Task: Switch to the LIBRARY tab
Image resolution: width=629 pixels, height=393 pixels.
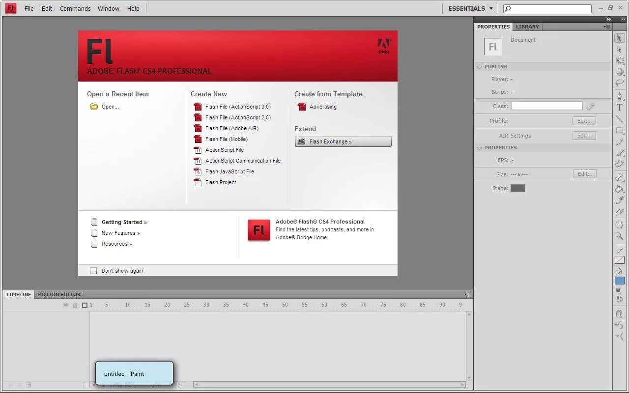Action: [x=527, y=27]
